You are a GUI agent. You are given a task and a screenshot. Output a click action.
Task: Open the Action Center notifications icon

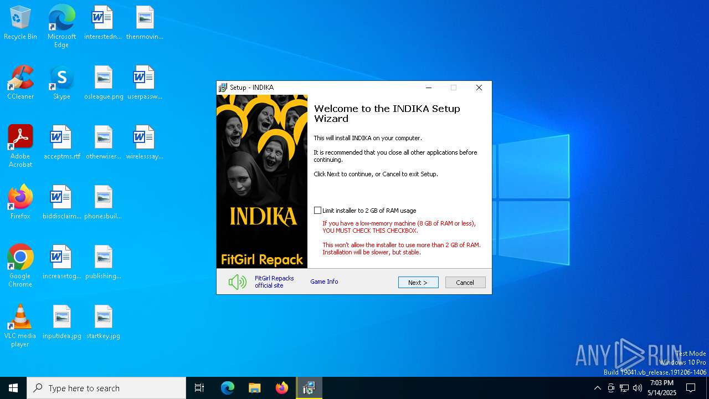click(x=691, y=388)
